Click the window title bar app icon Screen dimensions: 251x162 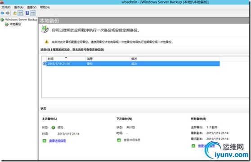[2, 2]
